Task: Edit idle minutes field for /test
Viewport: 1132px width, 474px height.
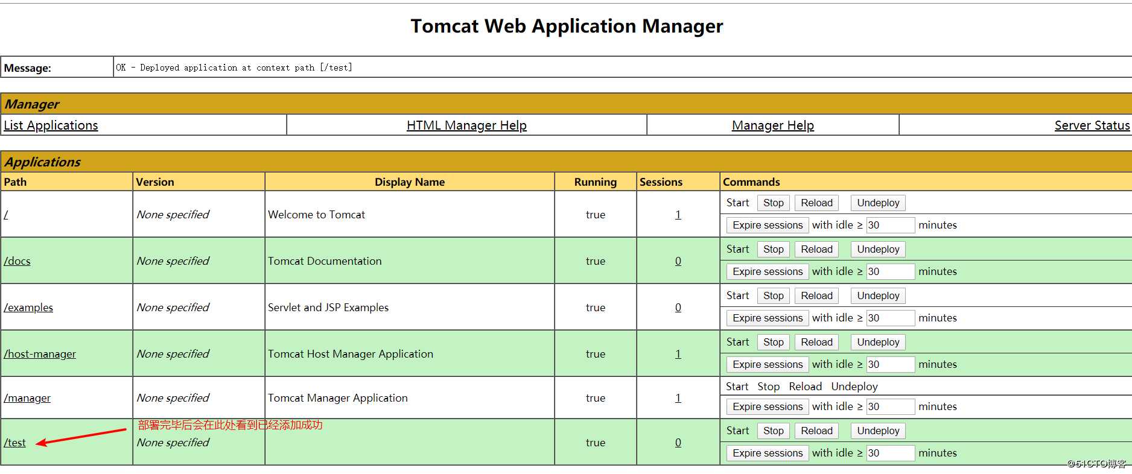Action: click(x=891, y=453)
